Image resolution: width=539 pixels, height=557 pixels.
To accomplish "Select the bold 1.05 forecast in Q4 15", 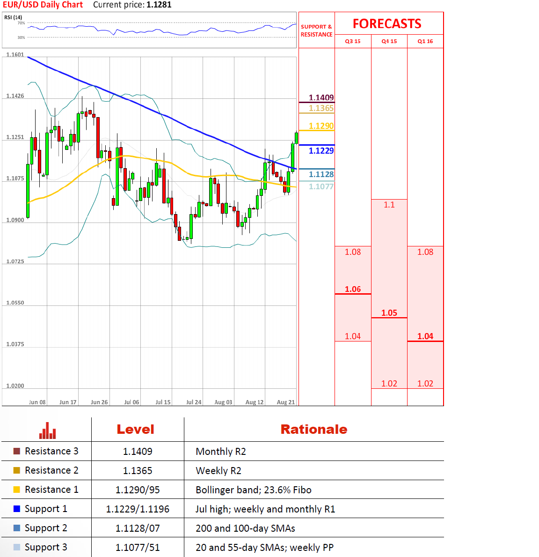I will (389, 312).
